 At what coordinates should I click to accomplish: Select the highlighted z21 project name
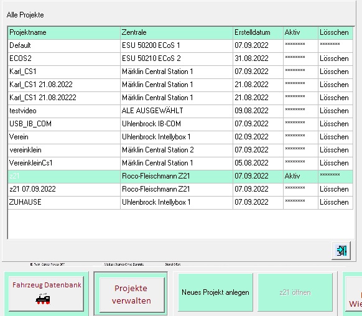tap(64, 176)
